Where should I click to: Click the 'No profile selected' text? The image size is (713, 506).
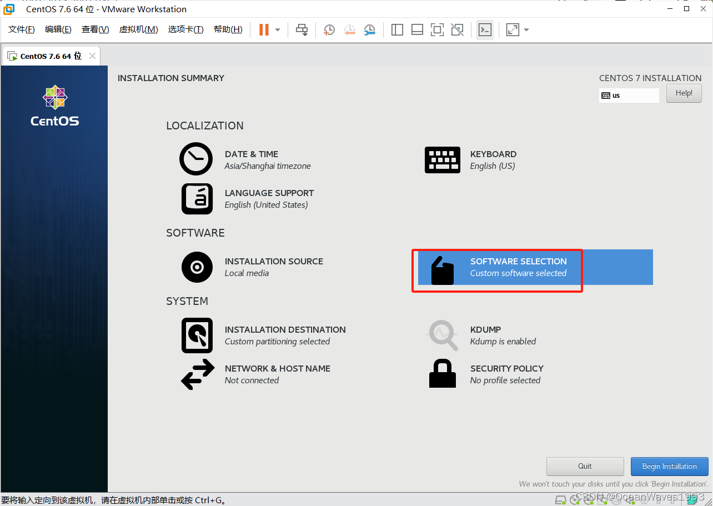pos(505,380)
